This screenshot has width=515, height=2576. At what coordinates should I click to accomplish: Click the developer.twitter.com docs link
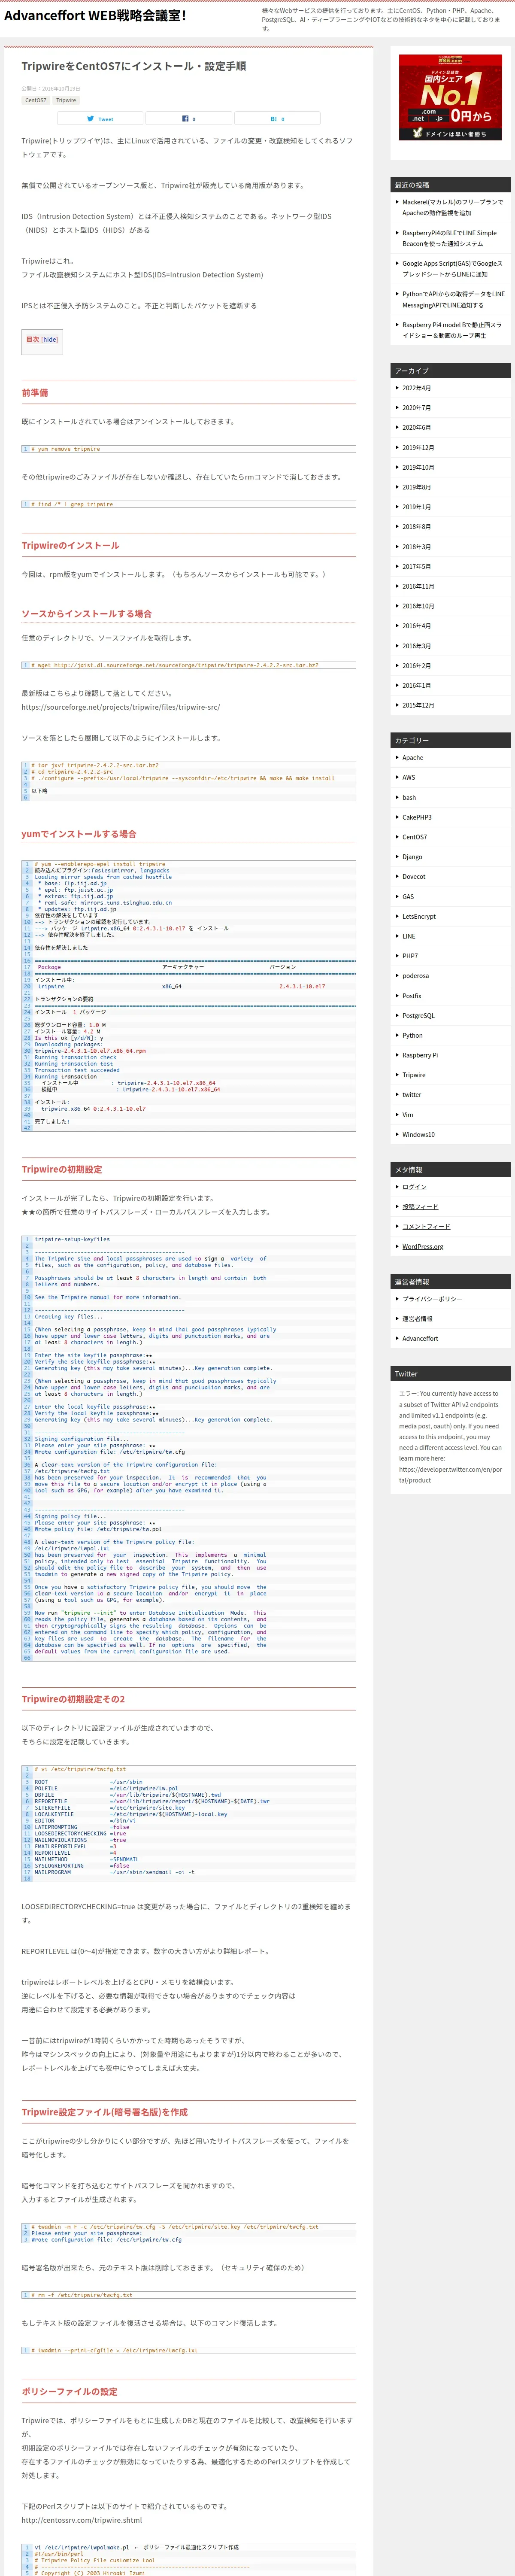tap(450, 1475)
